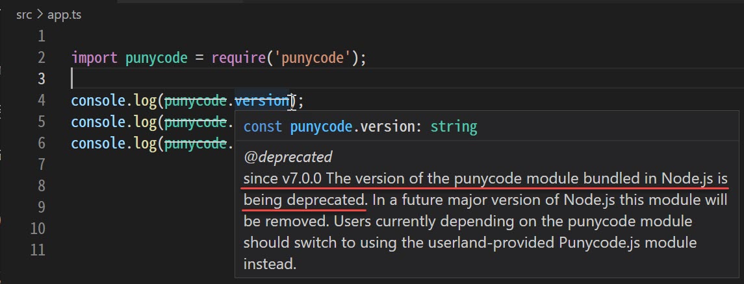The image size is (744, 284).
Task: Click struck-through punycode on line 6
Action: click(x=196, y=144)
